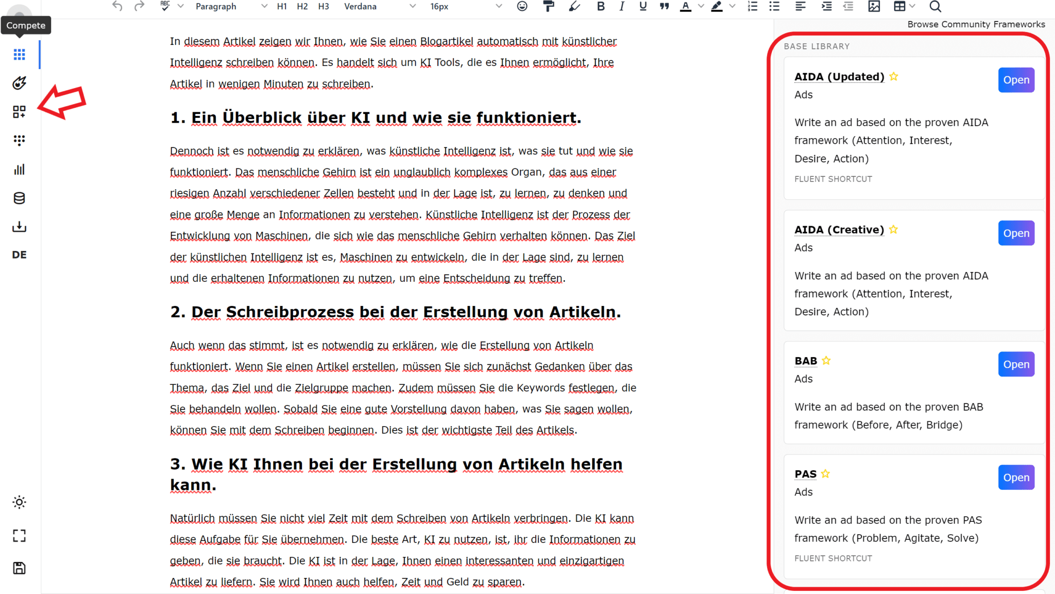Click Browse Community Frameworks
This screenshot has height=594, width=1055.
click(x=976, y=24)
